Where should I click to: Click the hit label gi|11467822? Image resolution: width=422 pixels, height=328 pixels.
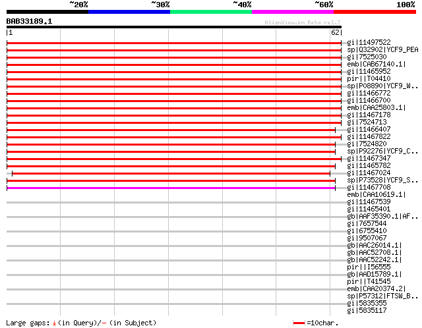pyautogui.click(x=369, y=136)
